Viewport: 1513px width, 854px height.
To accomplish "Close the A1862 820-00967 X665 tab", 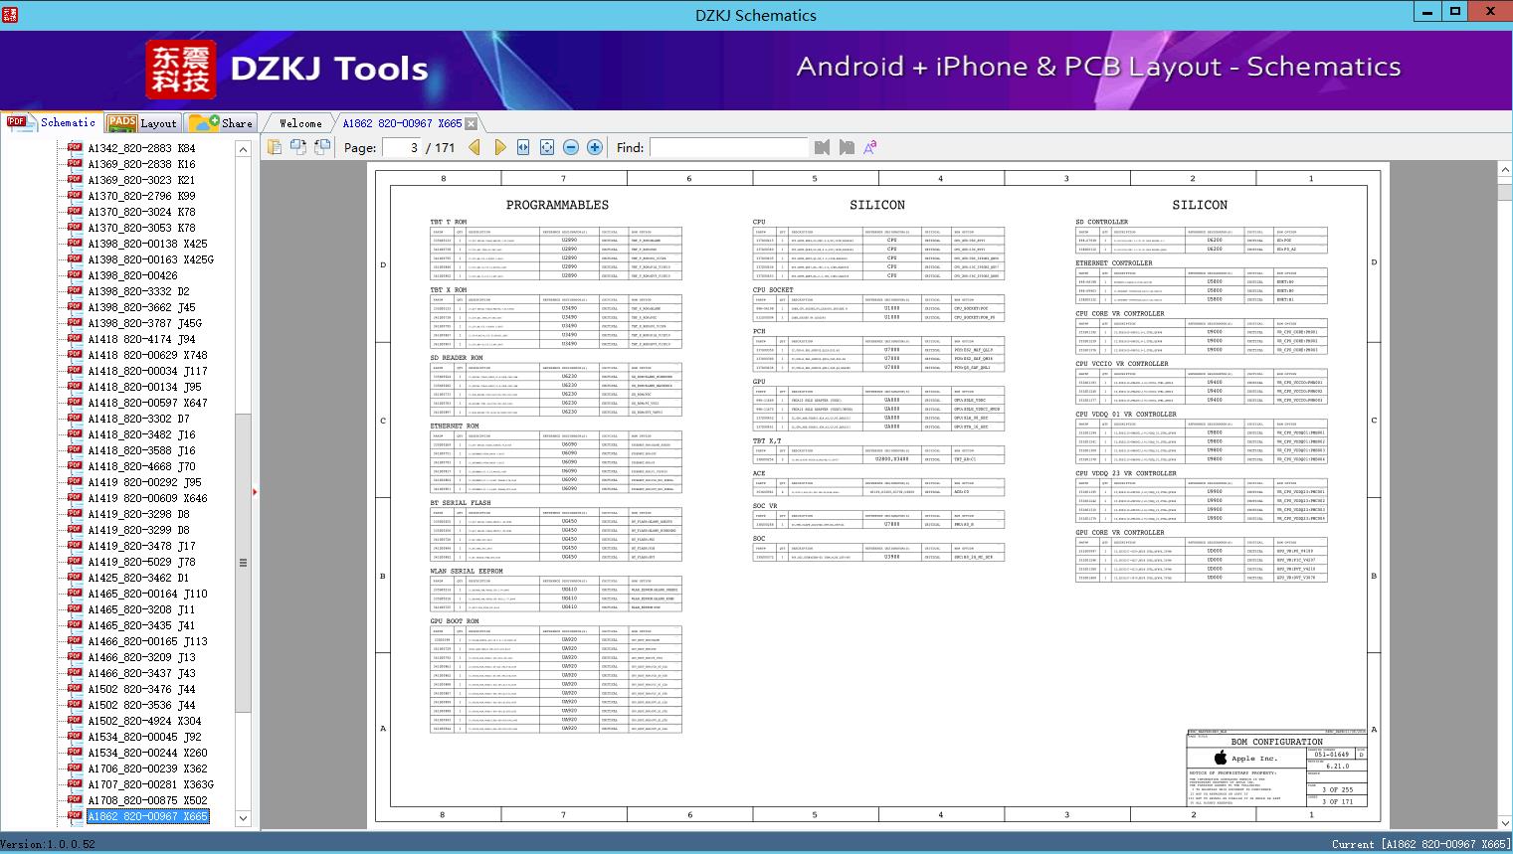I will coord(472,123).
